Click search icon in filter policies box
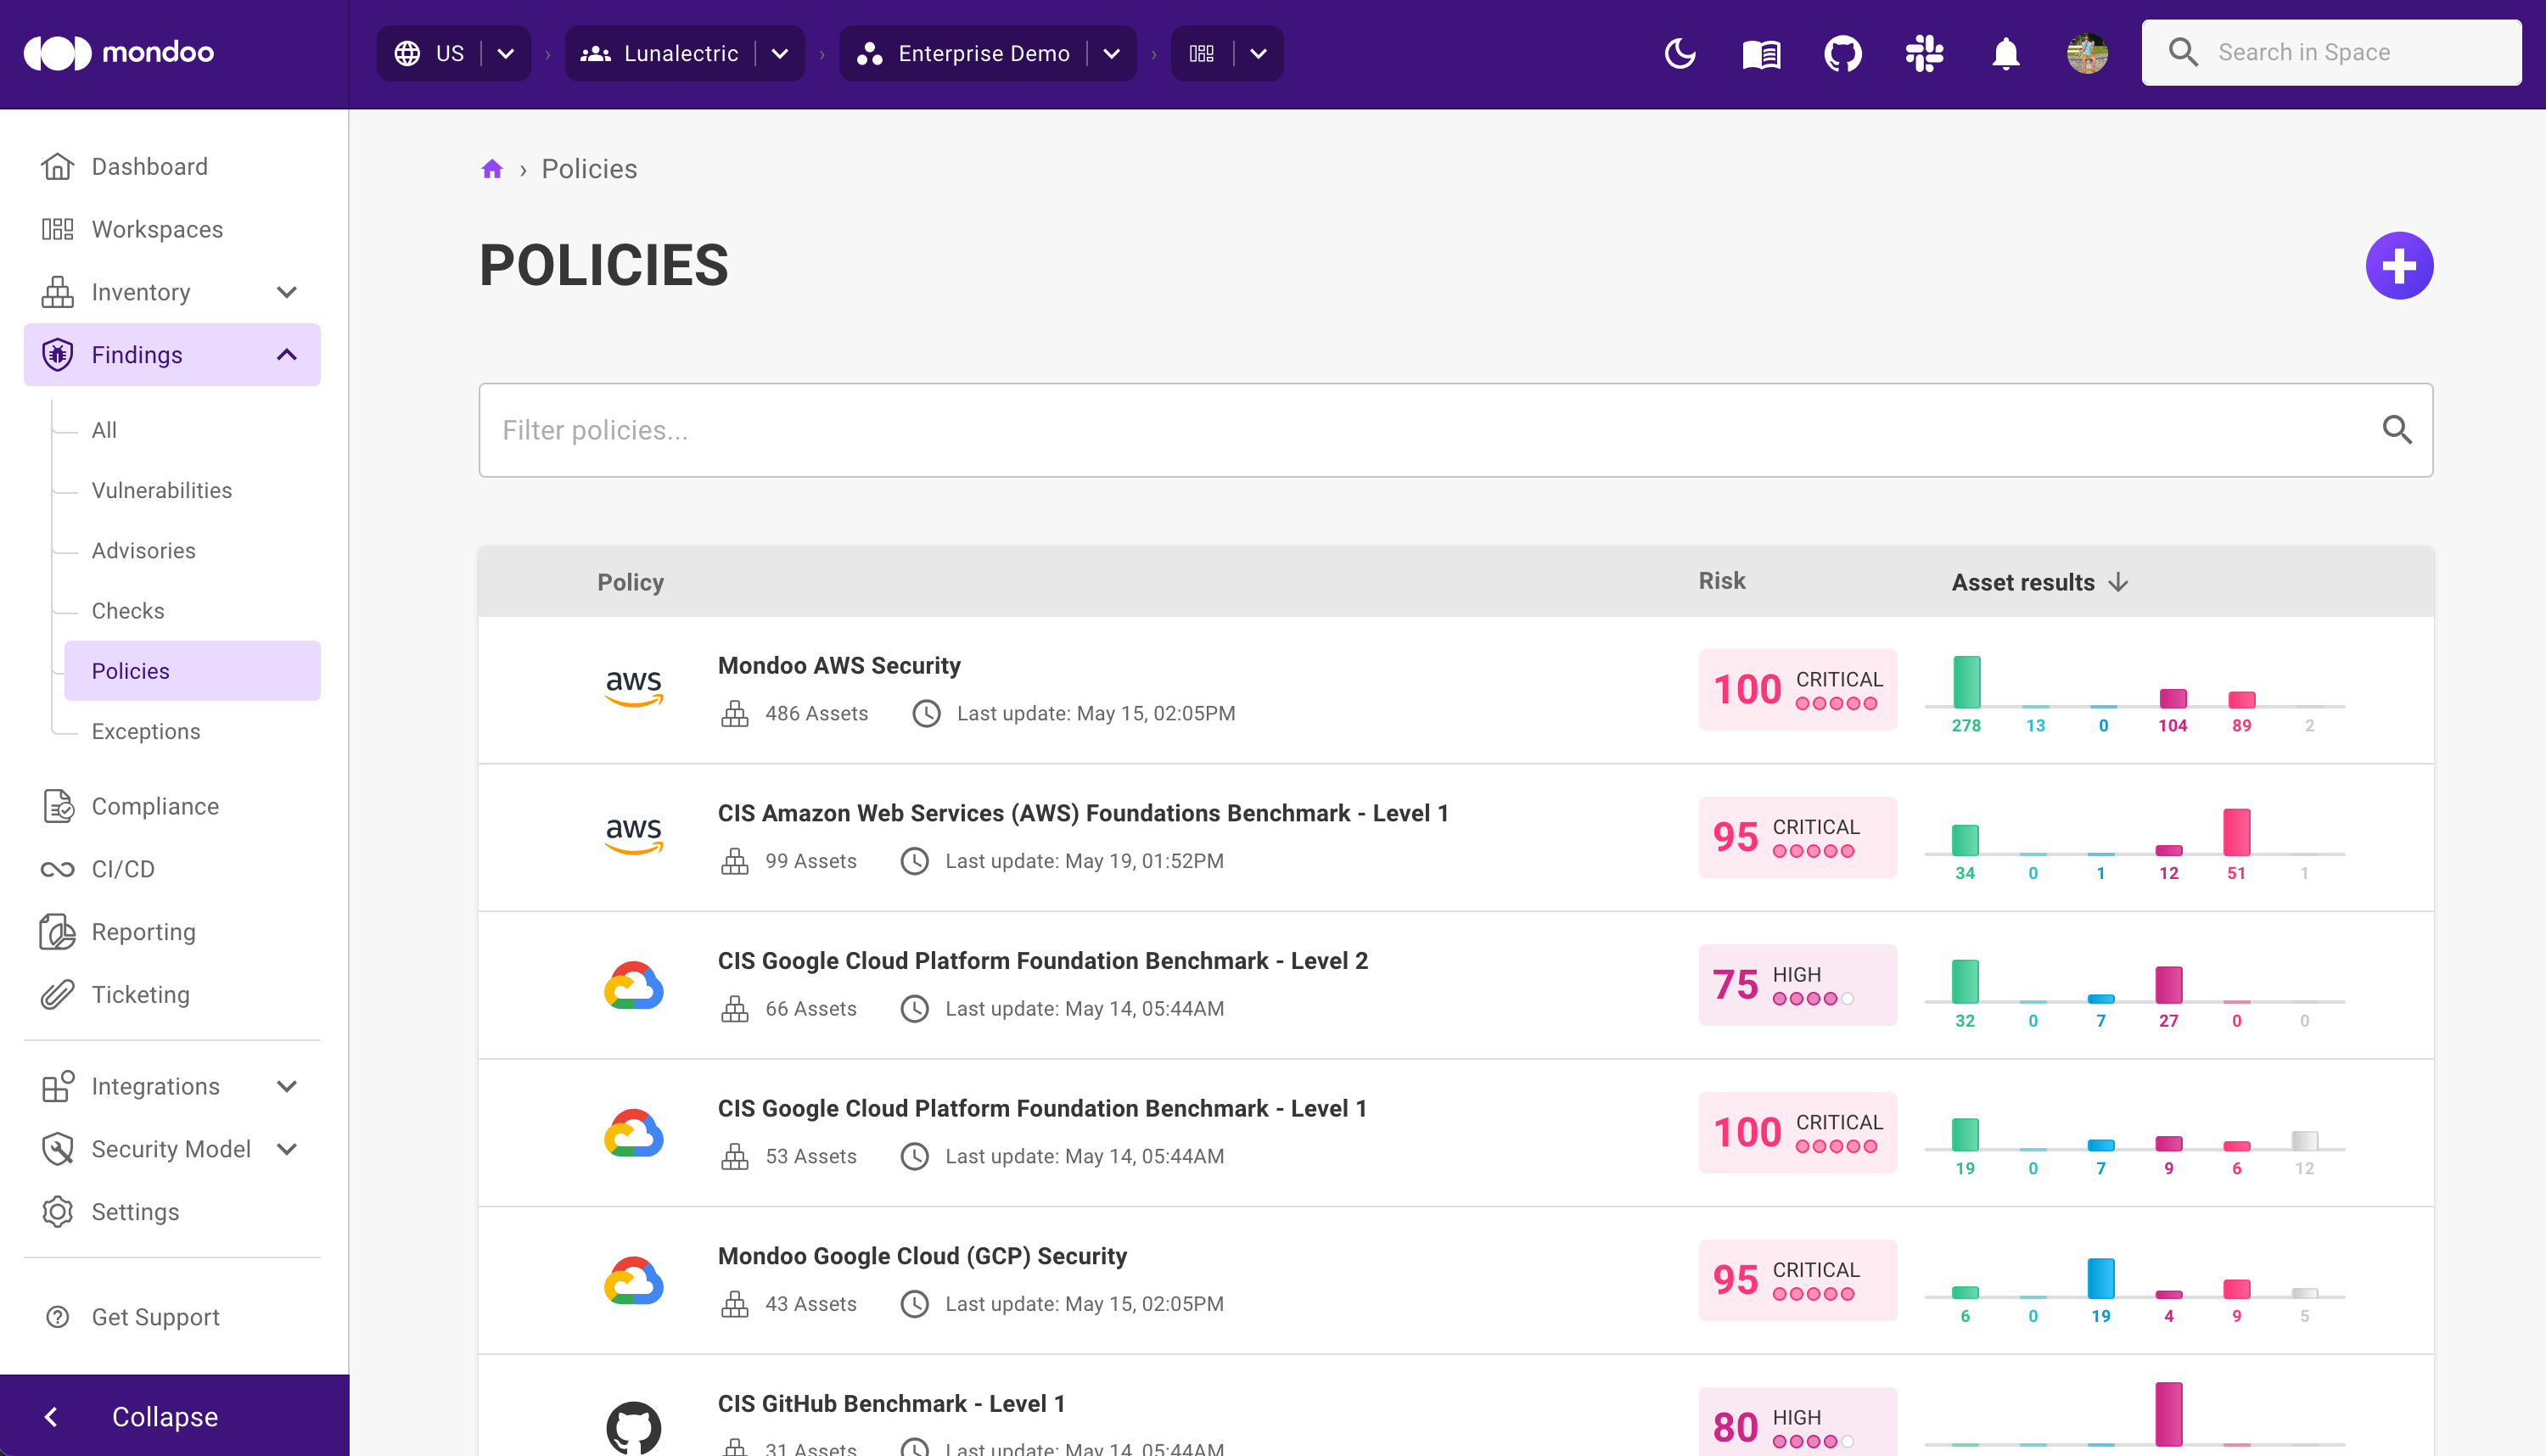 coord(2396,430)
